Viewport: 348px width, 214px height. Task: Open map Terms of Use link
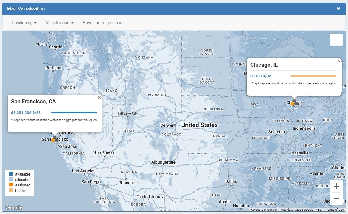coord(335,209)
